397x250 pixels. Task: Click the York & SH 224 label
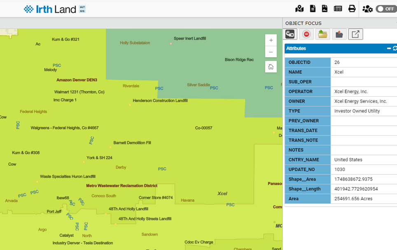pyautogui.click(x=100, y=158)
